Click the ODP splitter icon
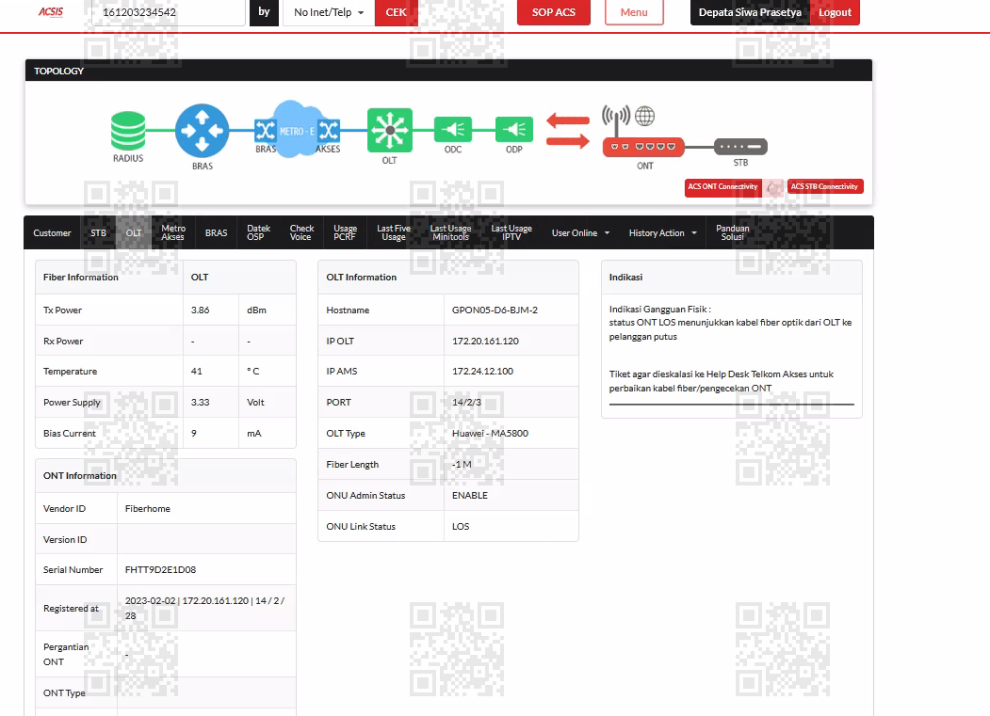The width and height of the screenshot is (990, 716). [514, 130]
